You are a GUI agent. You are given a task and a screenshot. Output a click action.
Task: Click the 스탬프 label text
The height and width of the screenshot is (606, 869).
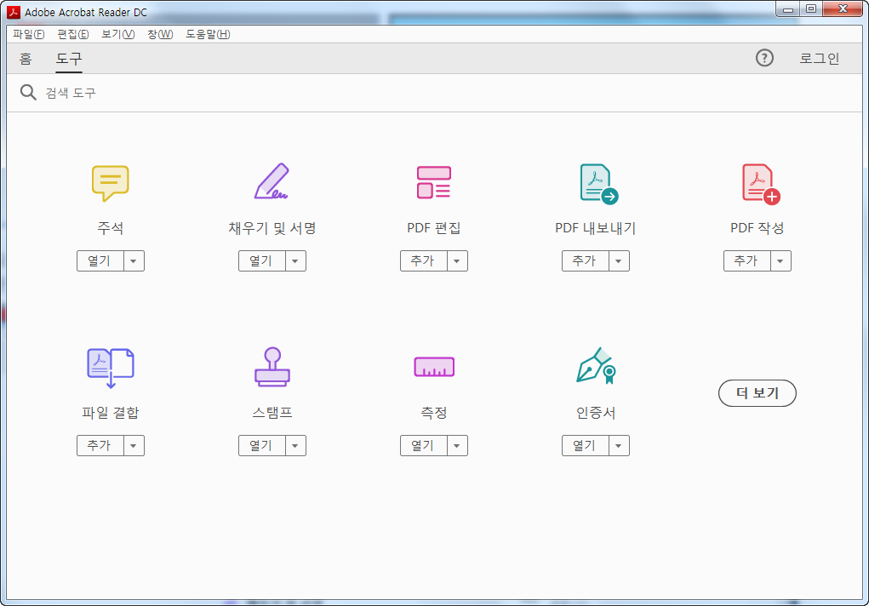pyautogui.click(x=272, y=413)
